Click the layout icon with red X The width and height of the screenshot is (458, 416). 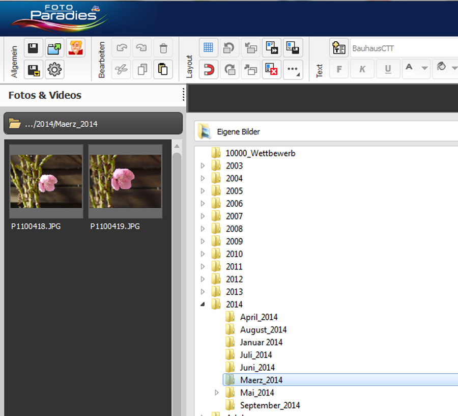coord(272,70)
